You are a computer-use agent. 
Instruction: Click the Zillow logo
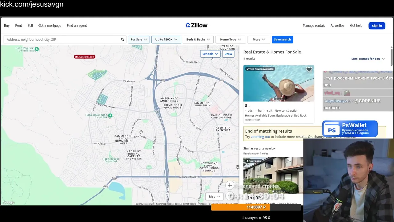pos(197,25)
